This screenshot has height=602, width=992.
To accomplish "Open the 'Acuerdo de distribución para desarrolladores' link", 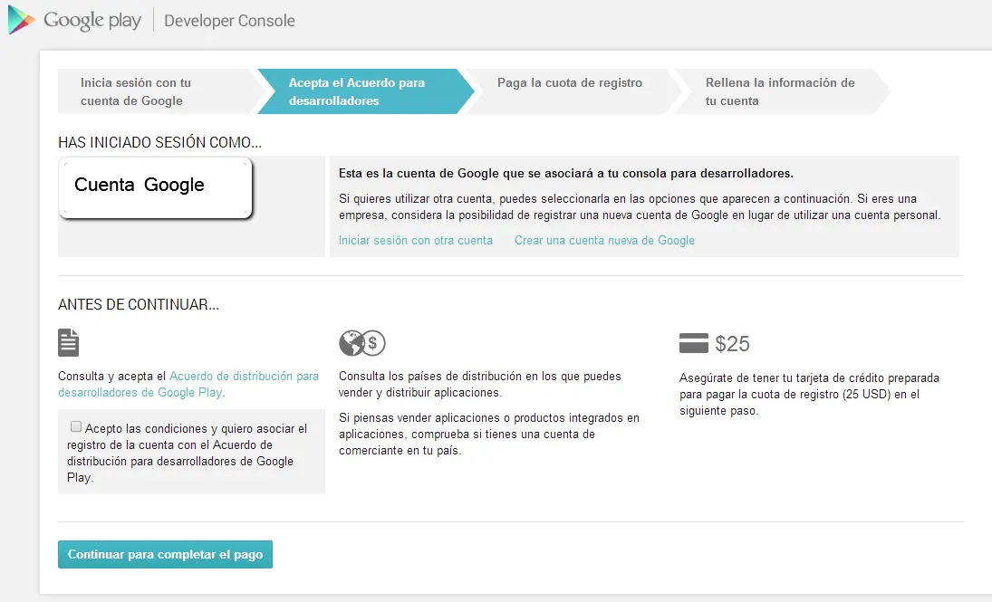I will [x=188, y=385].
